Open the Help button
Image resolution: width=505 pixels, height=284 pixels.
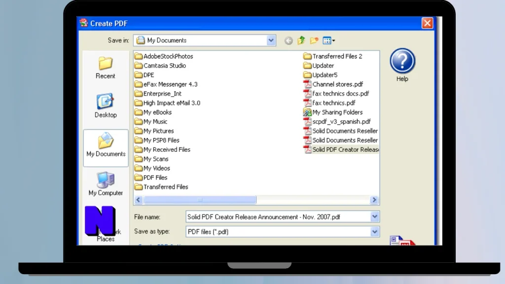coord(402,65)
